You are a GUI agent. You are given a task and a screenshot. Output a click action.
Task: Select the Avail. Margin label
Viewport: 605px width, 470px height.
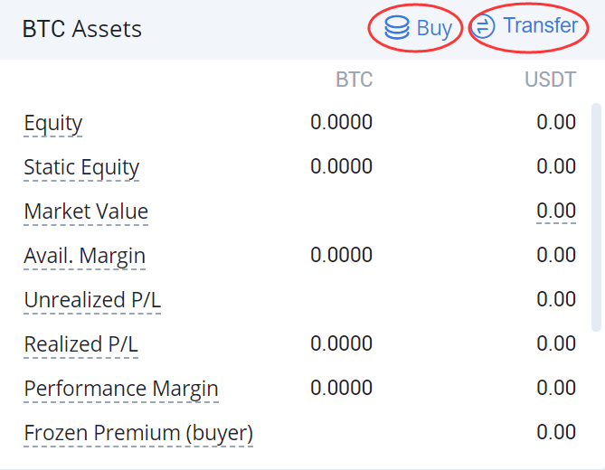pos(84,256)
